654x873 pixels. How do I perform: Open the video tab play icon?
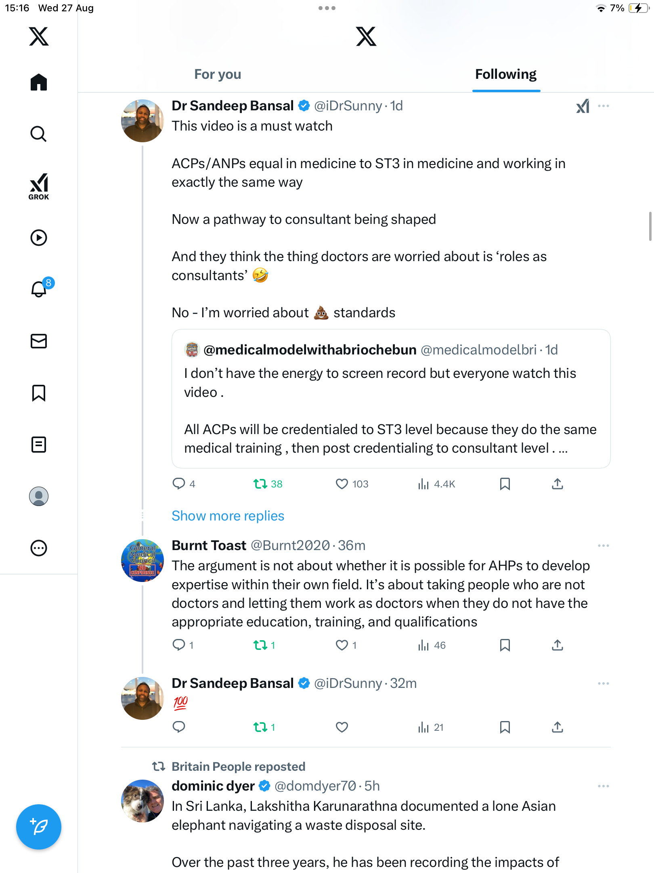pos(39,238)
